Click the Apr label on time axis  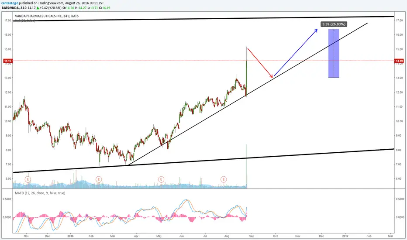pos(136,236)
